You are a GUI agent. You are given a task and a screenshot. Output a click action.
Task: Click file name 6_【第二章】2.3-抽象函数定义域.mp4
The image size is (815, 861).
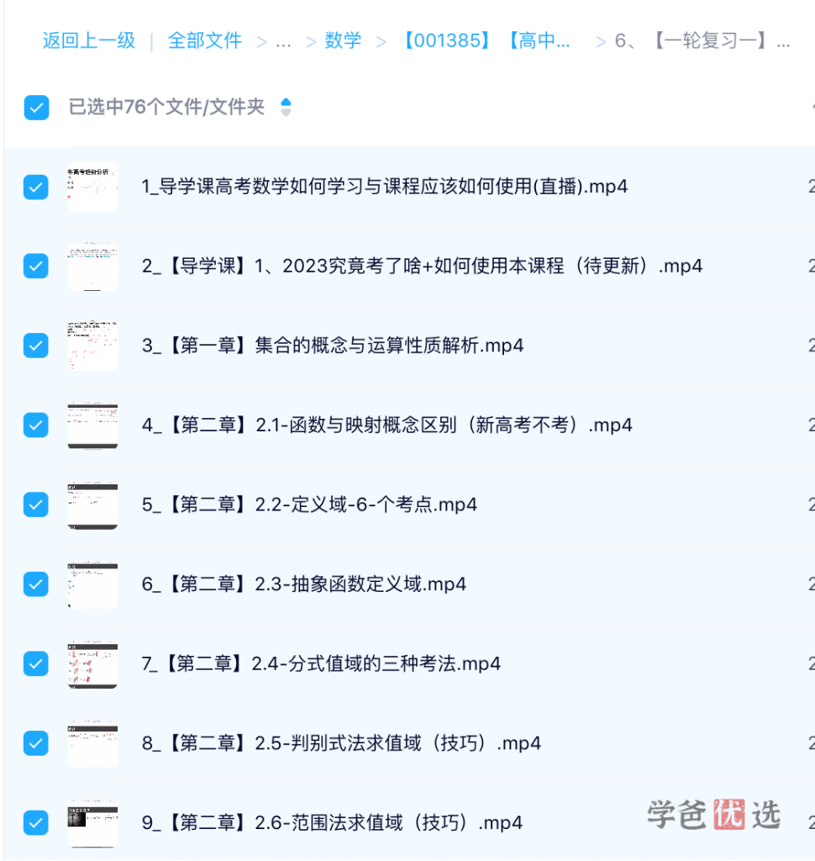pyautogui.click(x=304, y=584)
